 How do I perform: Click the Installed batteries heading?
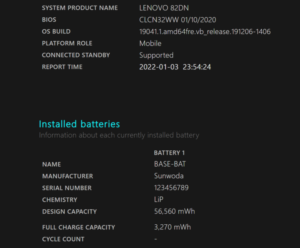pyautogui.click(x=79, y=124)
